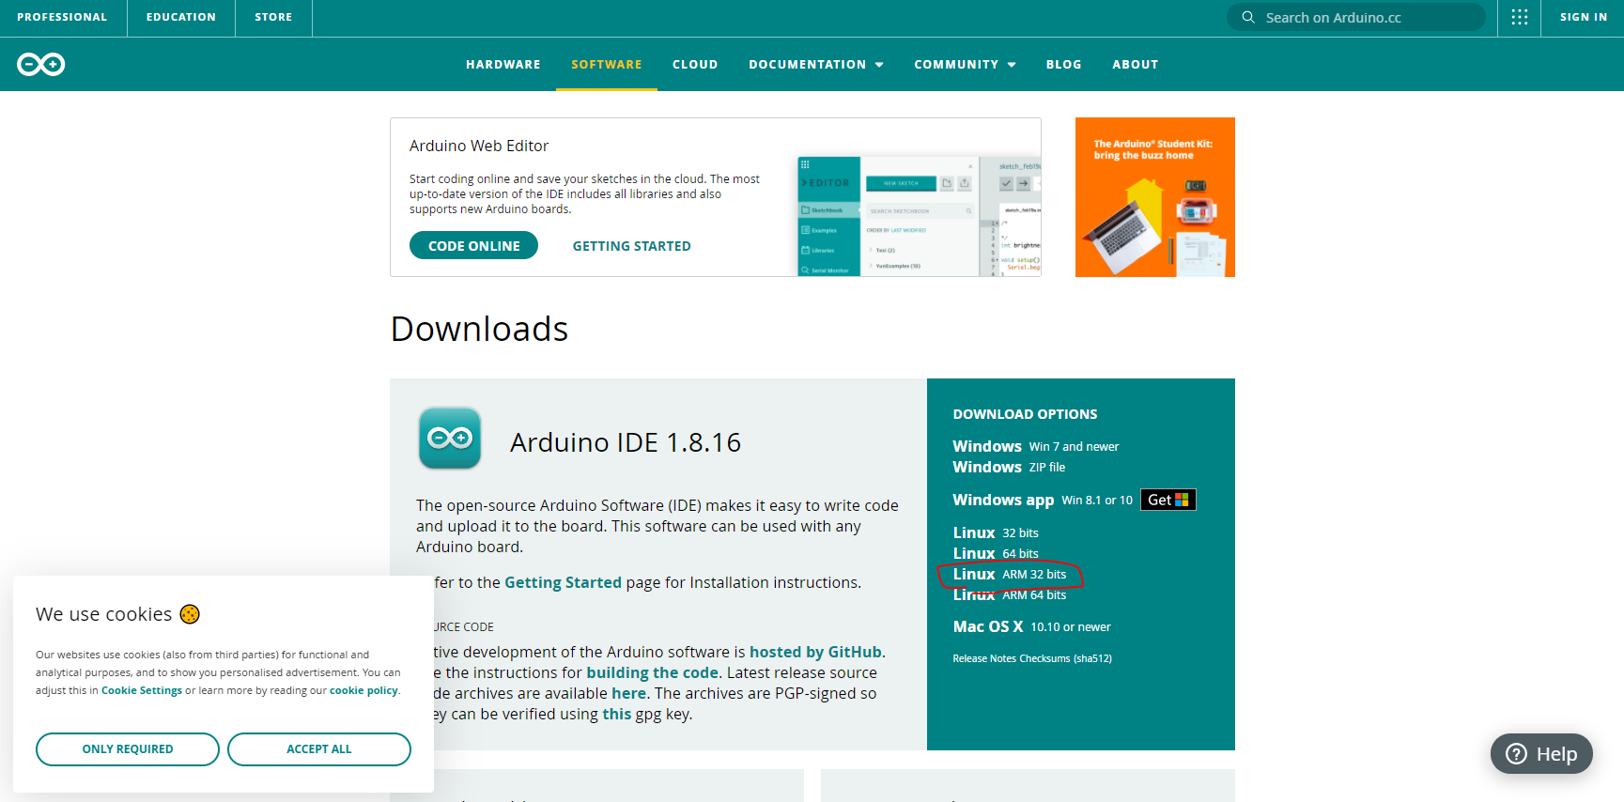The width and height of the screenshot is (1624, 802).
Task: Download Windows ZIP file
Action: (x=1009, y=467)
